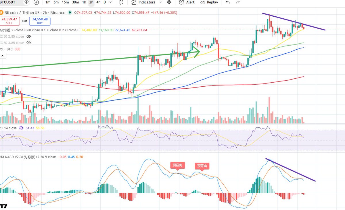
Task: Click the diamond icon next to BTCUSDT
Action: click(x=26, y=2)
